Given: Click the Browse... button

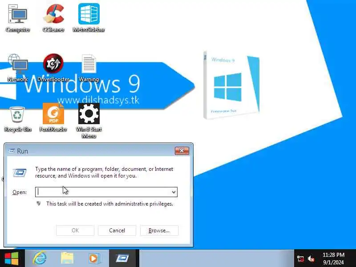Looking at the screenshot, I should pos(159,231).
